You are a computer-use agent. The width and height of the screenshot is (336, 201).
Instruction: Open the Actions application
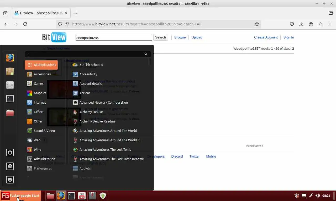coord(109,93)
